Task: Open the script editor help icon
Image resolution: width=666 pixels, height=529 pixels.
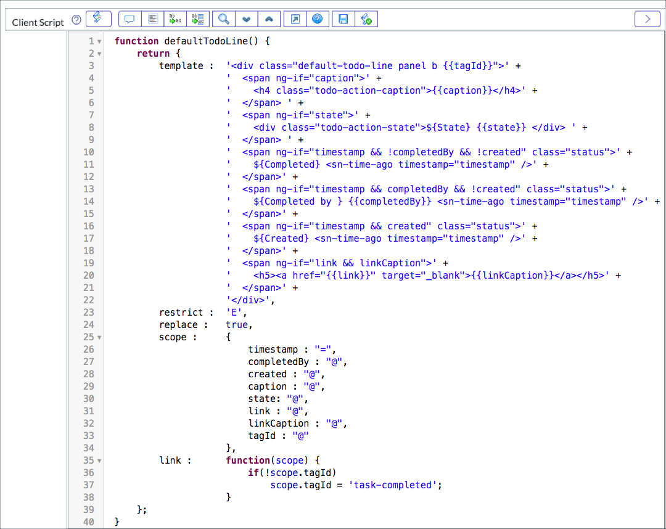Action: pos(318,18)
